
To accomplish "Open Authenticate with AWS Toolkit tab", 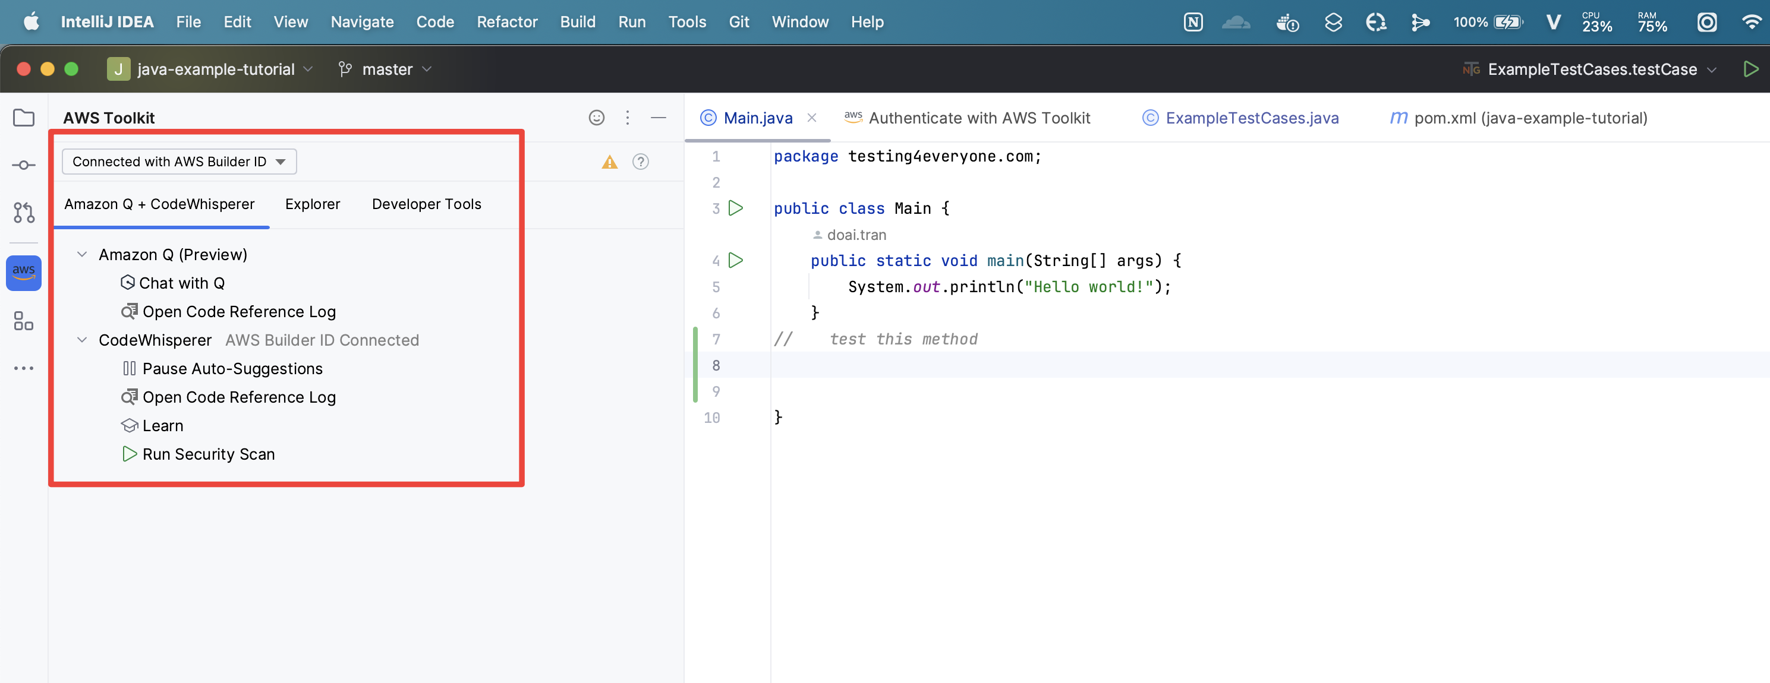I will [968, 118].
